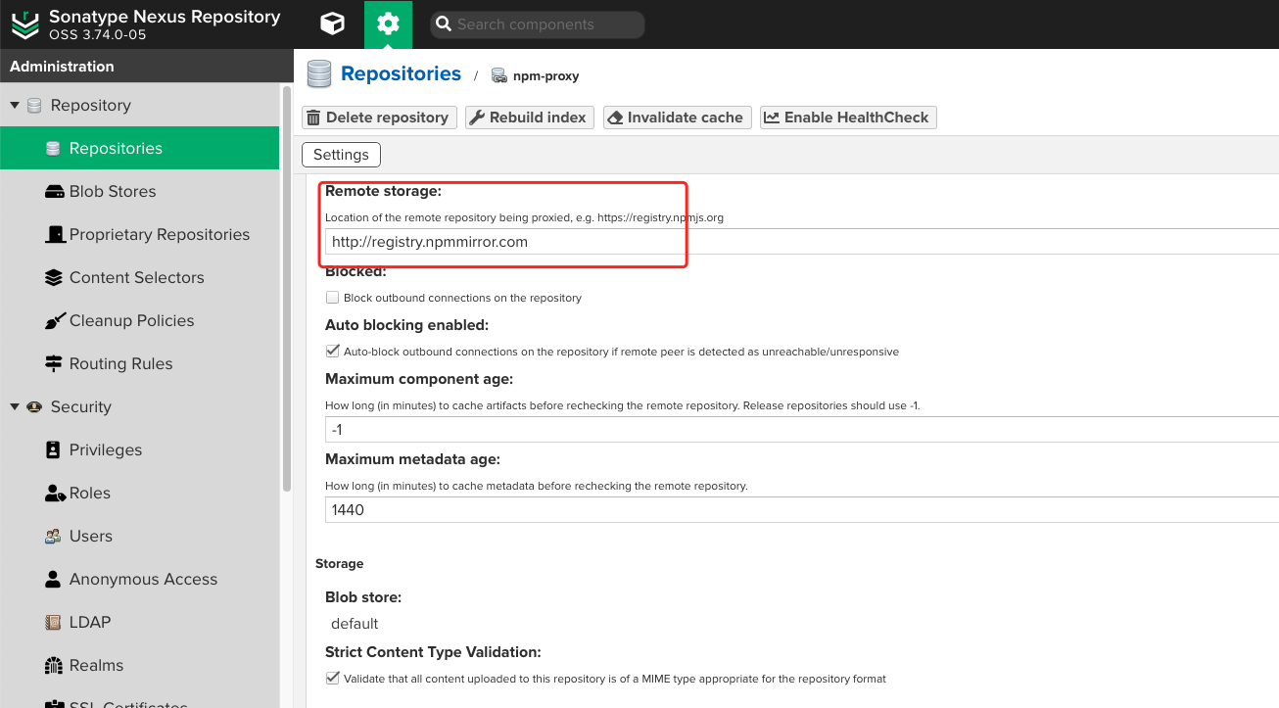Screen dimensions: 1279x708
Task: Open Roles in the sidebar
Action: (x=139, y=494)
